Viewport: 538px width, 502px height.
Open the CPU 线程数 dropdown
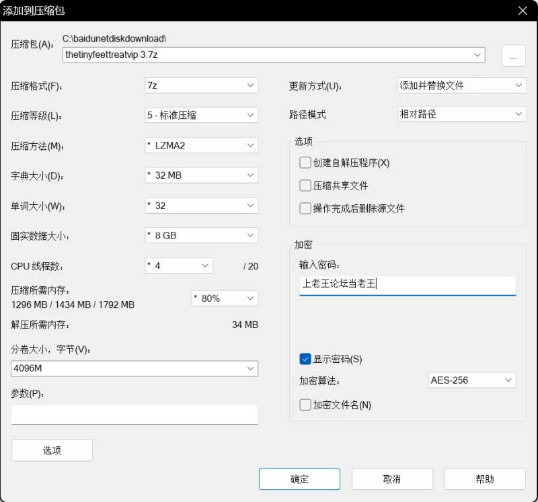pos(179,265)
